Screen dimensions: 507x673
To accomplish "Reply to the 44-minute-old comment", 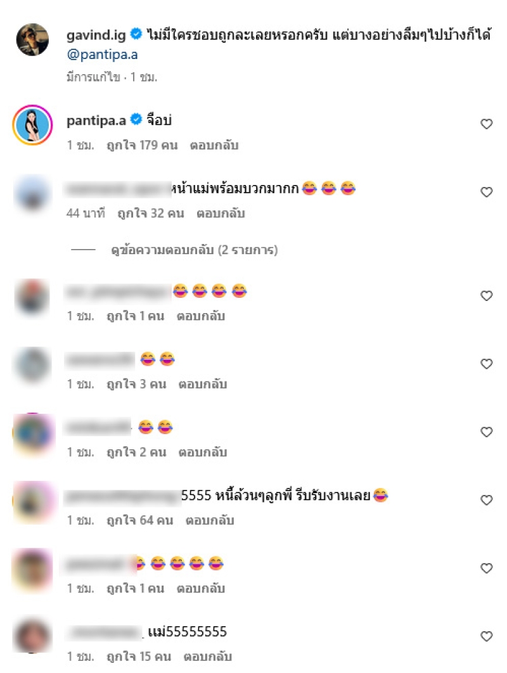I will click(221, 213).
